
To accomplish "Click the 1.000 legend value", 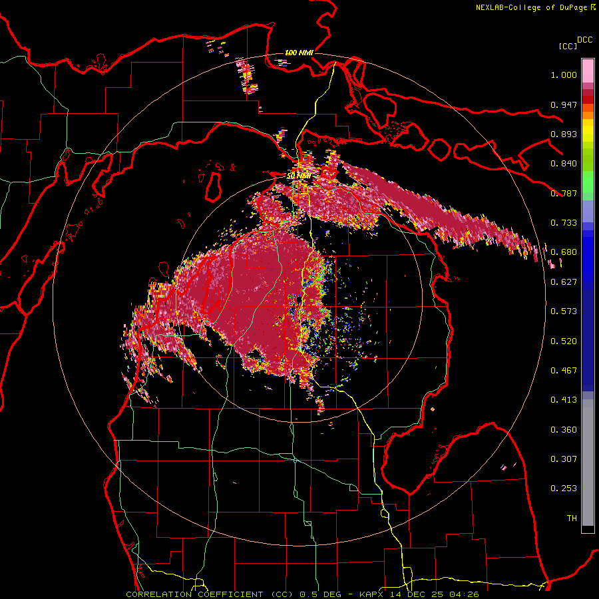I will click(x=564, y=75).
